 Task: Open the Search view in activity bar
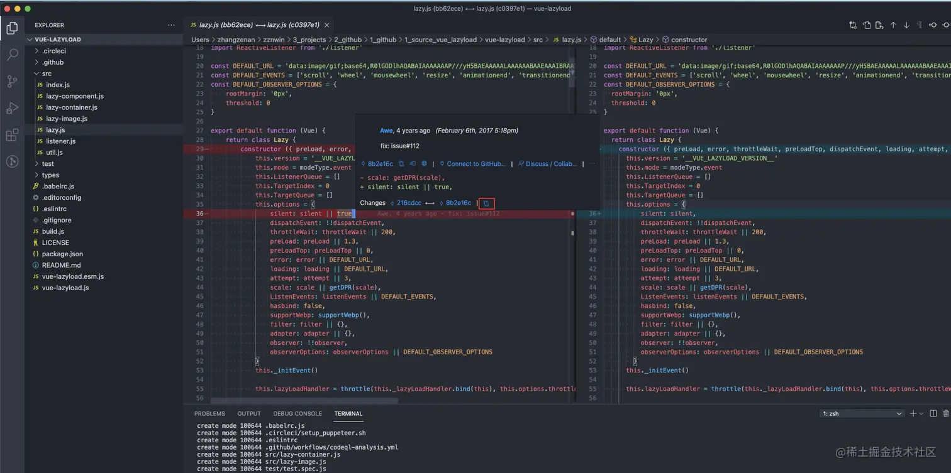click(x=12, y=55)
